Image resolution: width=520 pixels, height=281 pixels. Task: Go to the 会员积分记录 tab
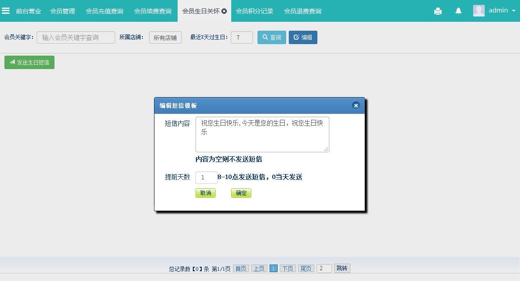[254, 11]
